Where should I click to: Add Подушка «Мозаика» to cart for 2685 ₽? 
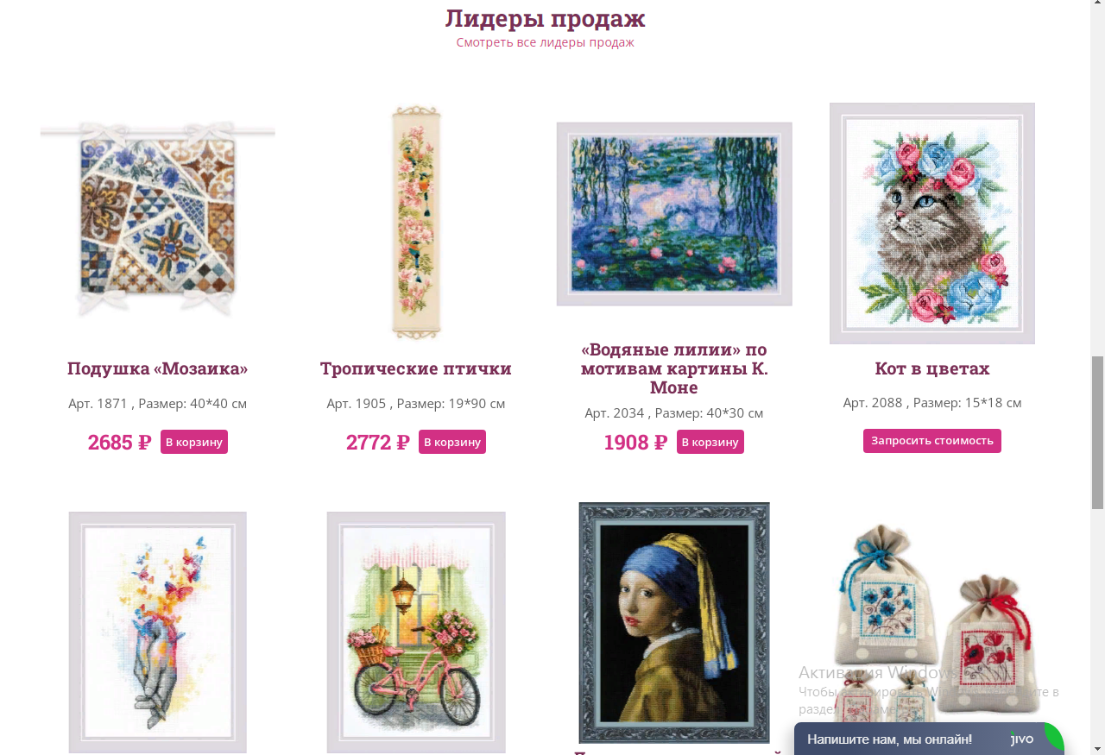pyautogui.click(x=194, y=442)
